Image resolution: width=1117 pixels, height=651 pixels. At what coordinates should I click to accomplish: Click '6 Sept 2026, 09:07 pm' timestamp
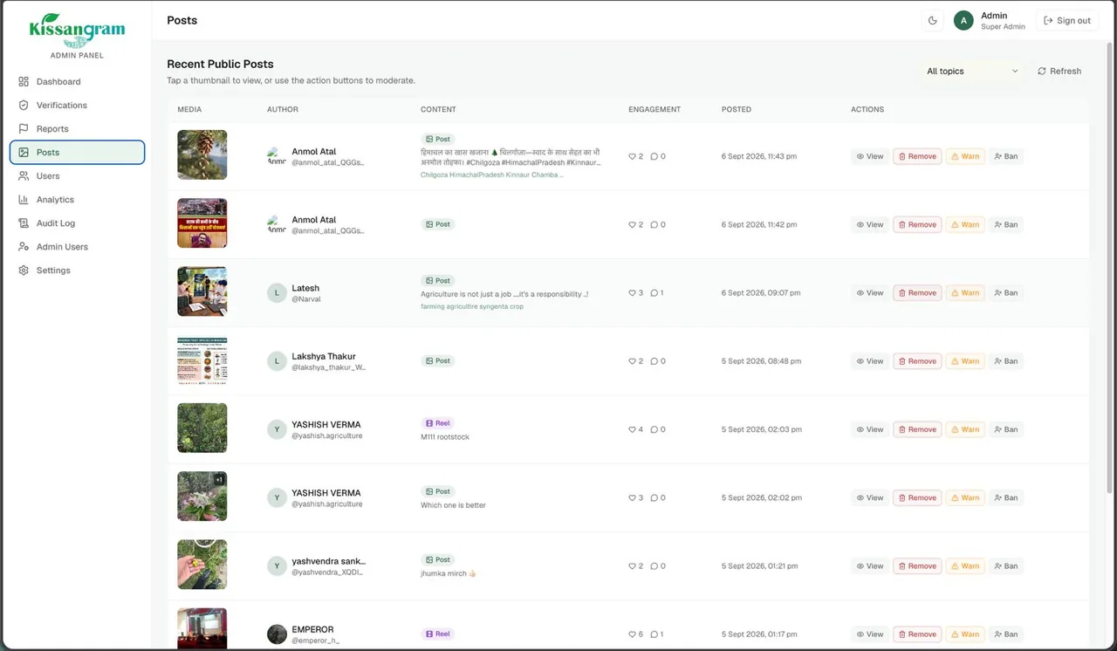coord(761,293)
